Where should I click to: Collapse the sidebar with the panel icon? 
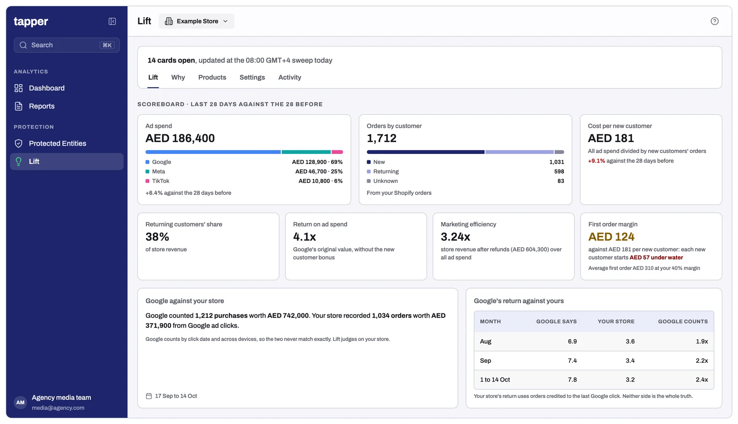(112, 21)
